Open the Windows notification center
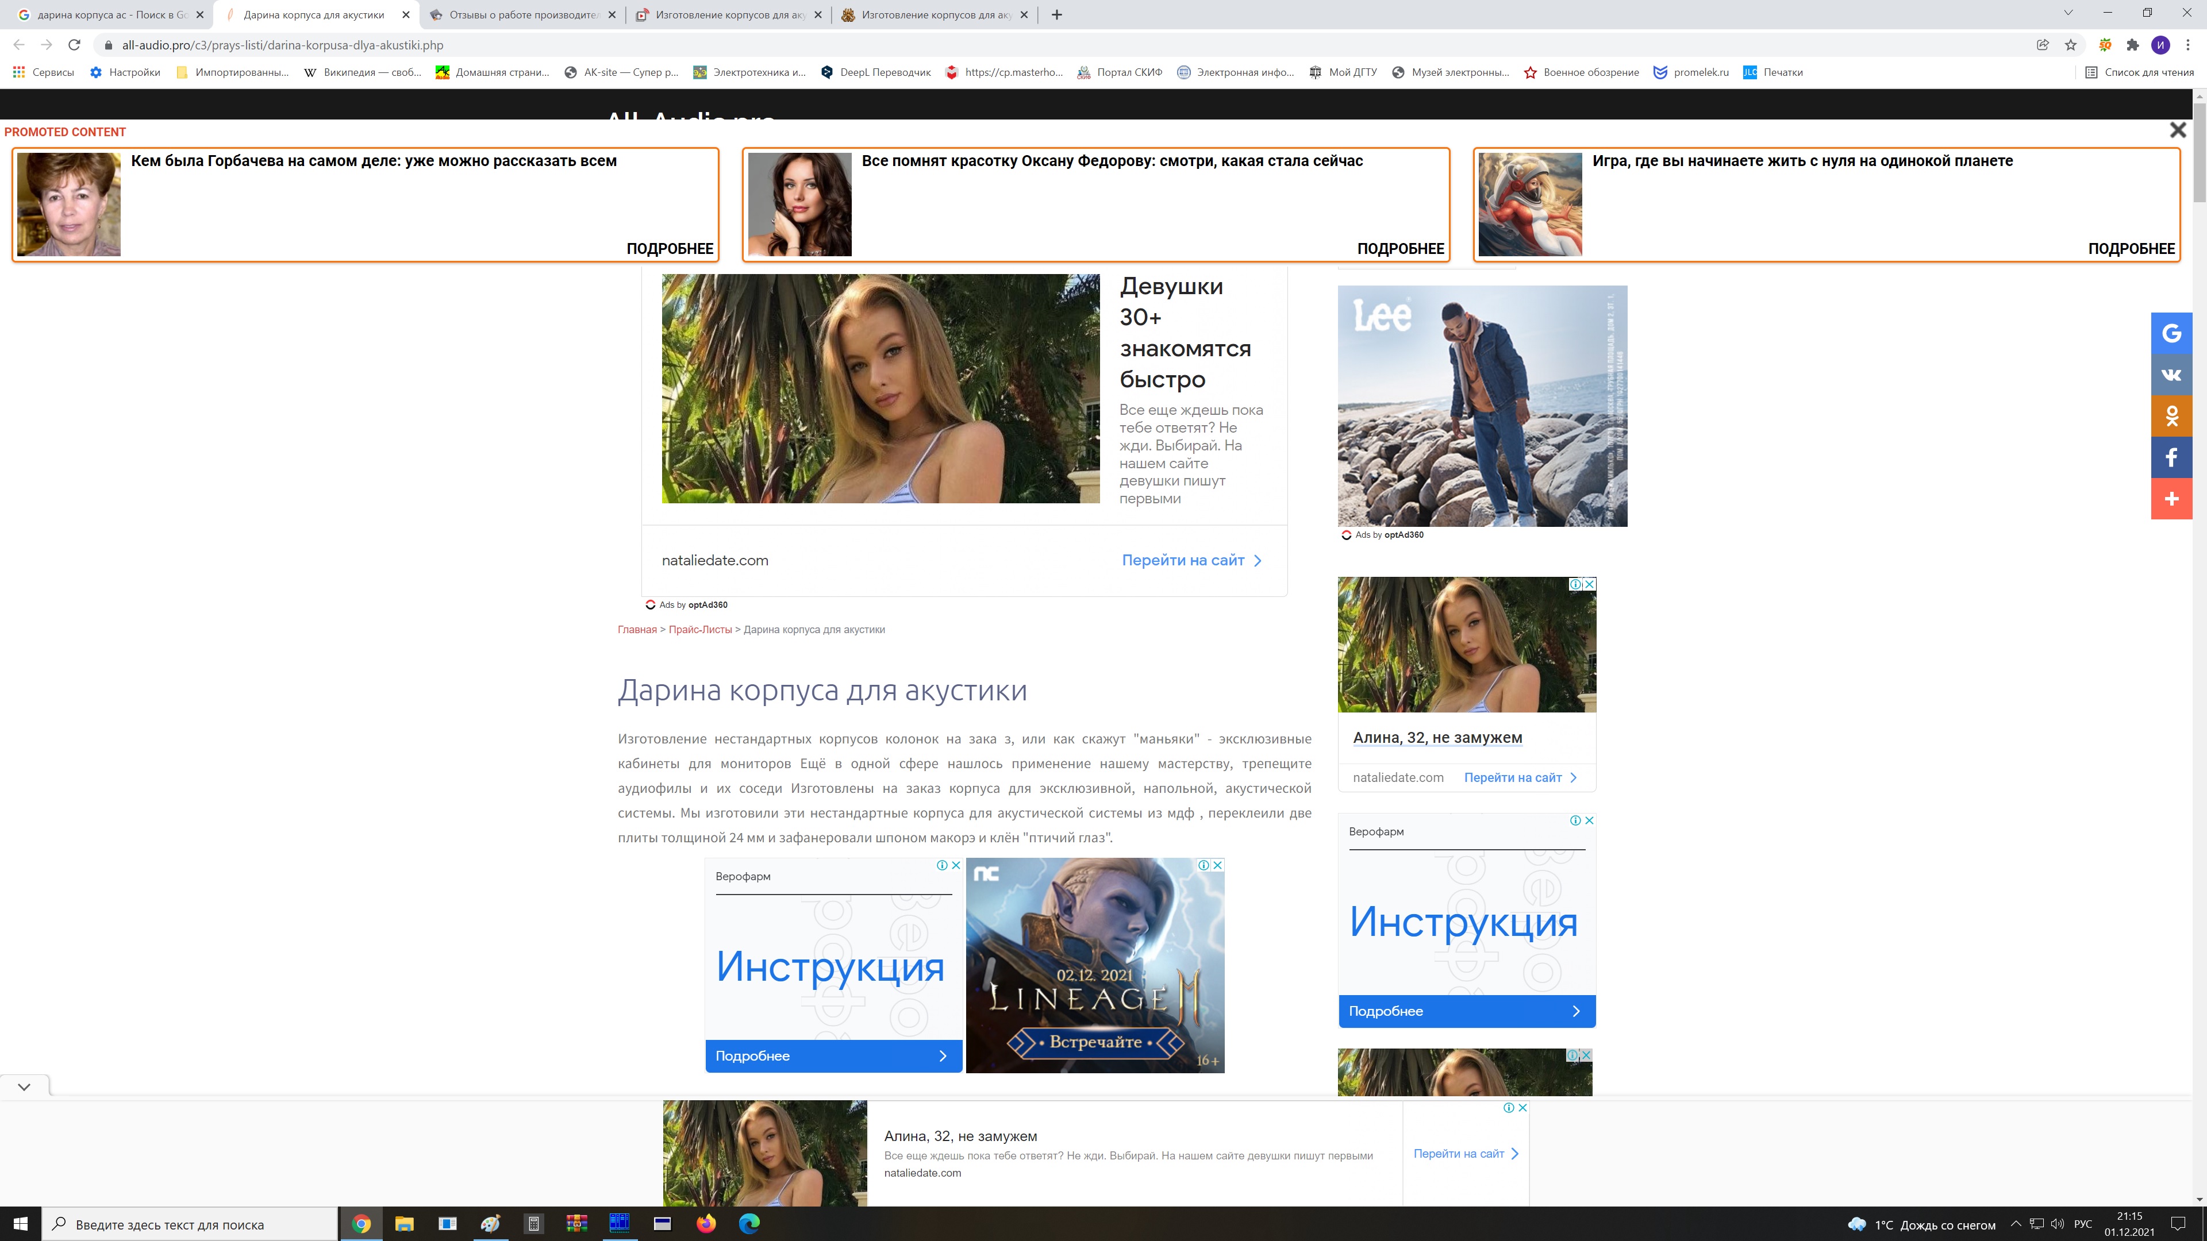 [x=2178, y=1224]
